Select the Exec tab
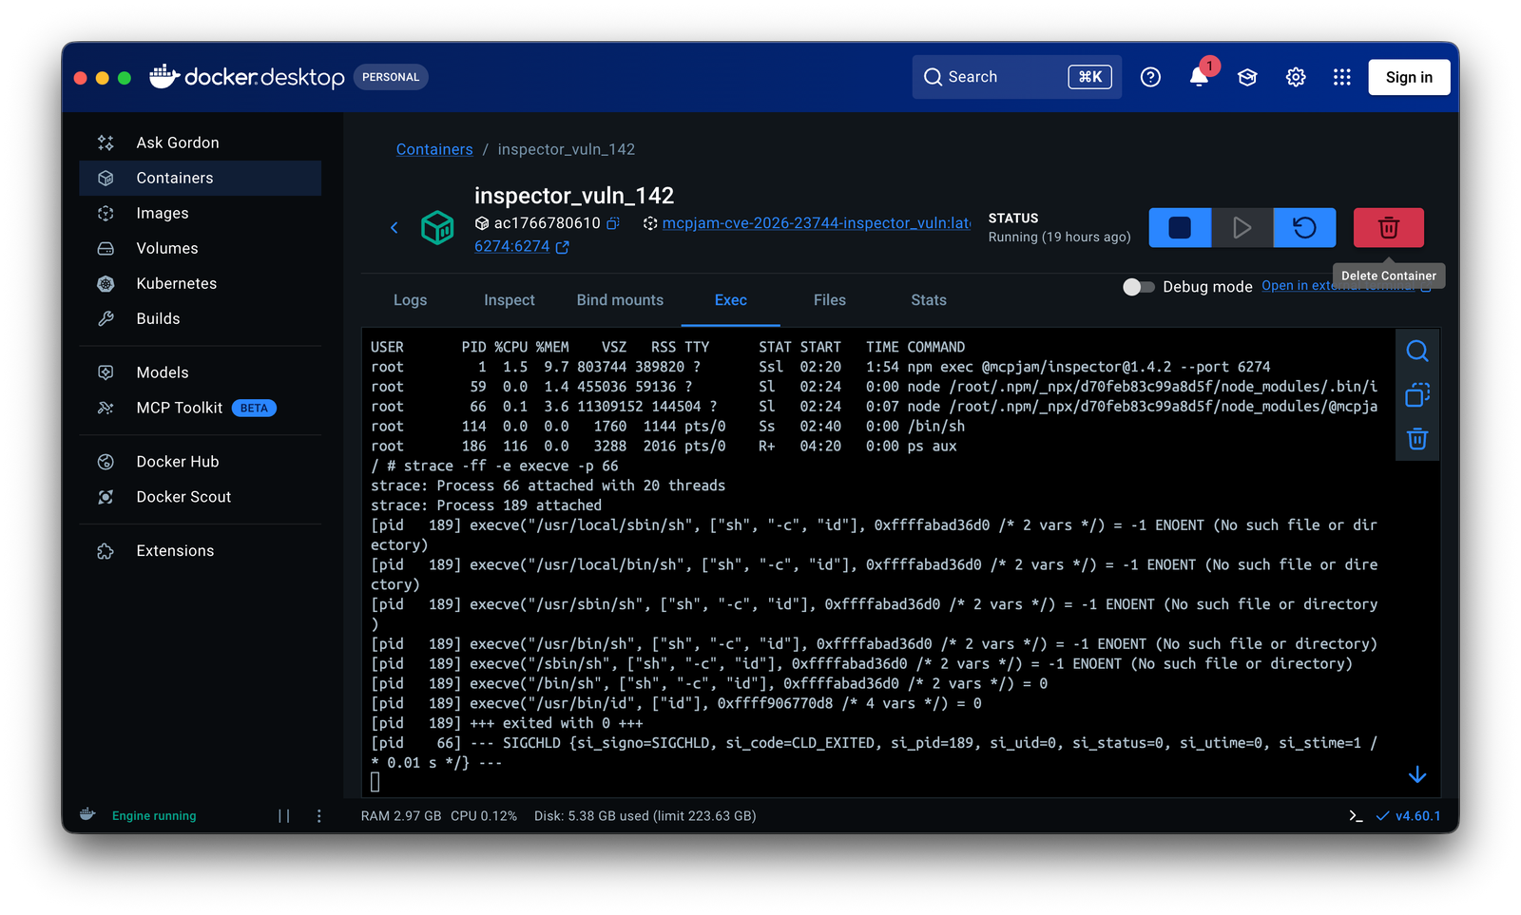 click(x=731, y=300)
